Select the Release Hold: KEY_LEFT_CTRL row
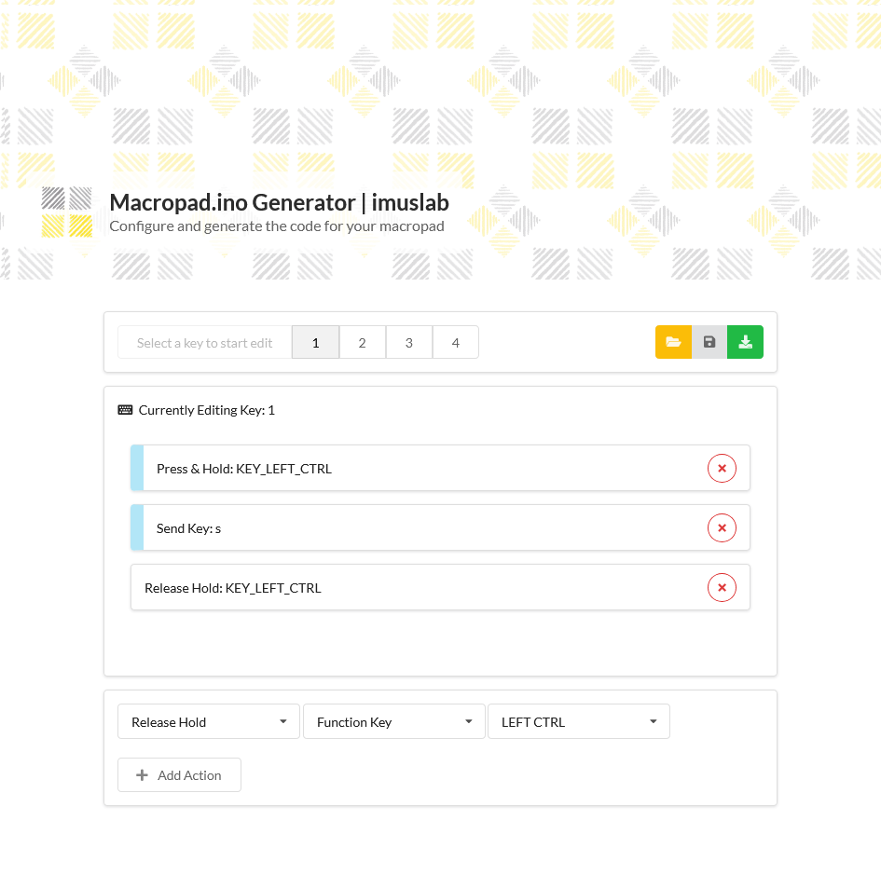881x889 pixels. [440, 587]
